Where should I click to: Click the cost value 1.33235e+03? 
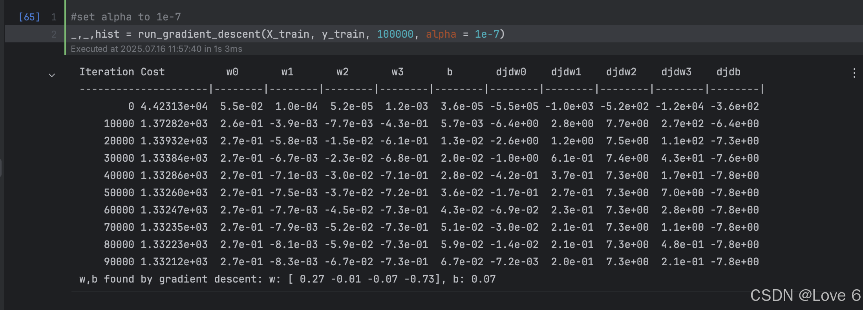[x=174, y=227]
